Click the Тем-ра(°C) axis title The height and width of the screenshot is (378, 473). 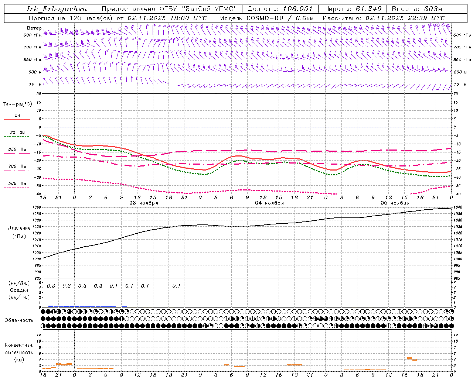(x=17, y=104)
